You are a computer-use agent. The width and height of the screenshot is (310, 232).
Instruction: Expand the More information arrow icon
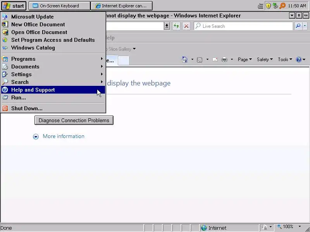(36, 136)
